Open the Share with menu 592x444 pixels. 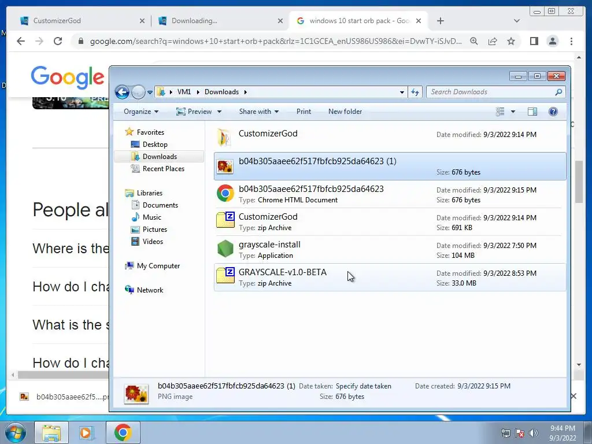(258, 112)
